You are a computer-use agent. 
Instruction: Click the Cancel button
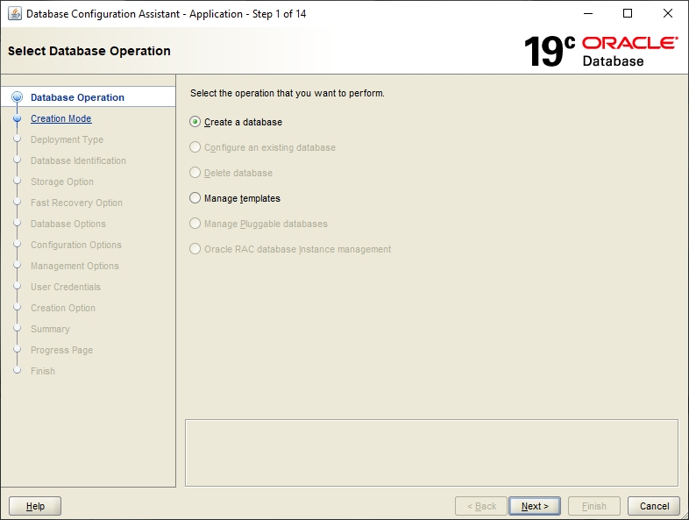tap(654, 506)
